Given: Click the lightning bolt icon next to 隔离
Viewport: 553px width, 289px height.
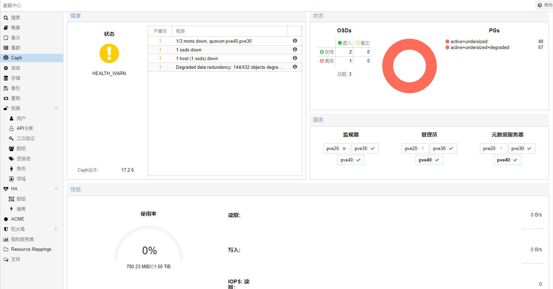Looking at the screenshot, I should click(11, 209).
